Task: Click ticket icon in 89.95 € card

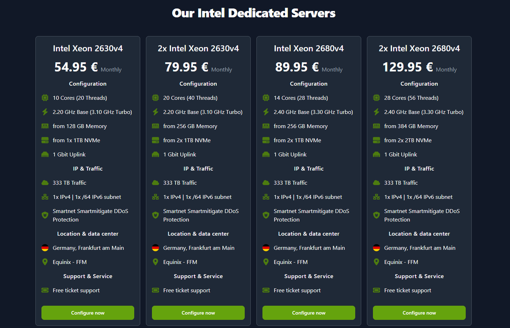Action: (x=266, y=290)
